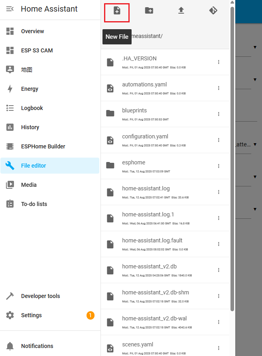
Task: Open home-assistant.log
Action: [165, 192]
